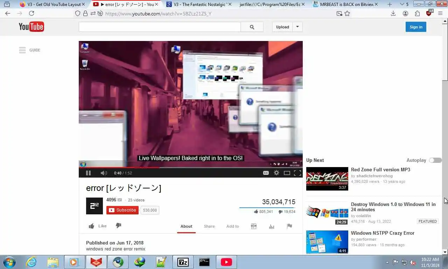Launch Internet Explorer from taskbar

31,262
